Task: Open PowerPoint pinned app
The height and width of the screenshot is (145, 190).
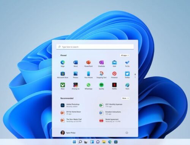Action: click(89, 64)
